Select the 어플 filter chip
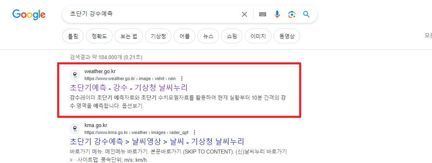This screenshot has width=432, height=163. click(x=185, y=36)
